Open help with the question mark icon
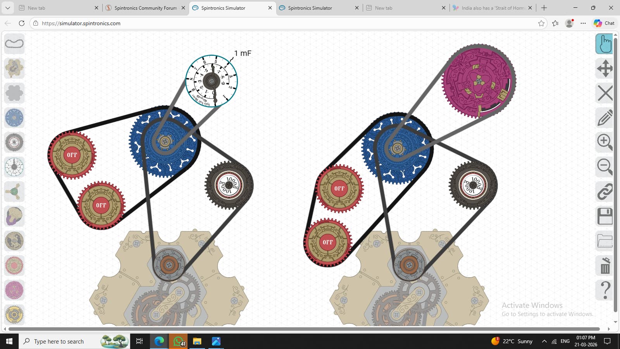 604,290
